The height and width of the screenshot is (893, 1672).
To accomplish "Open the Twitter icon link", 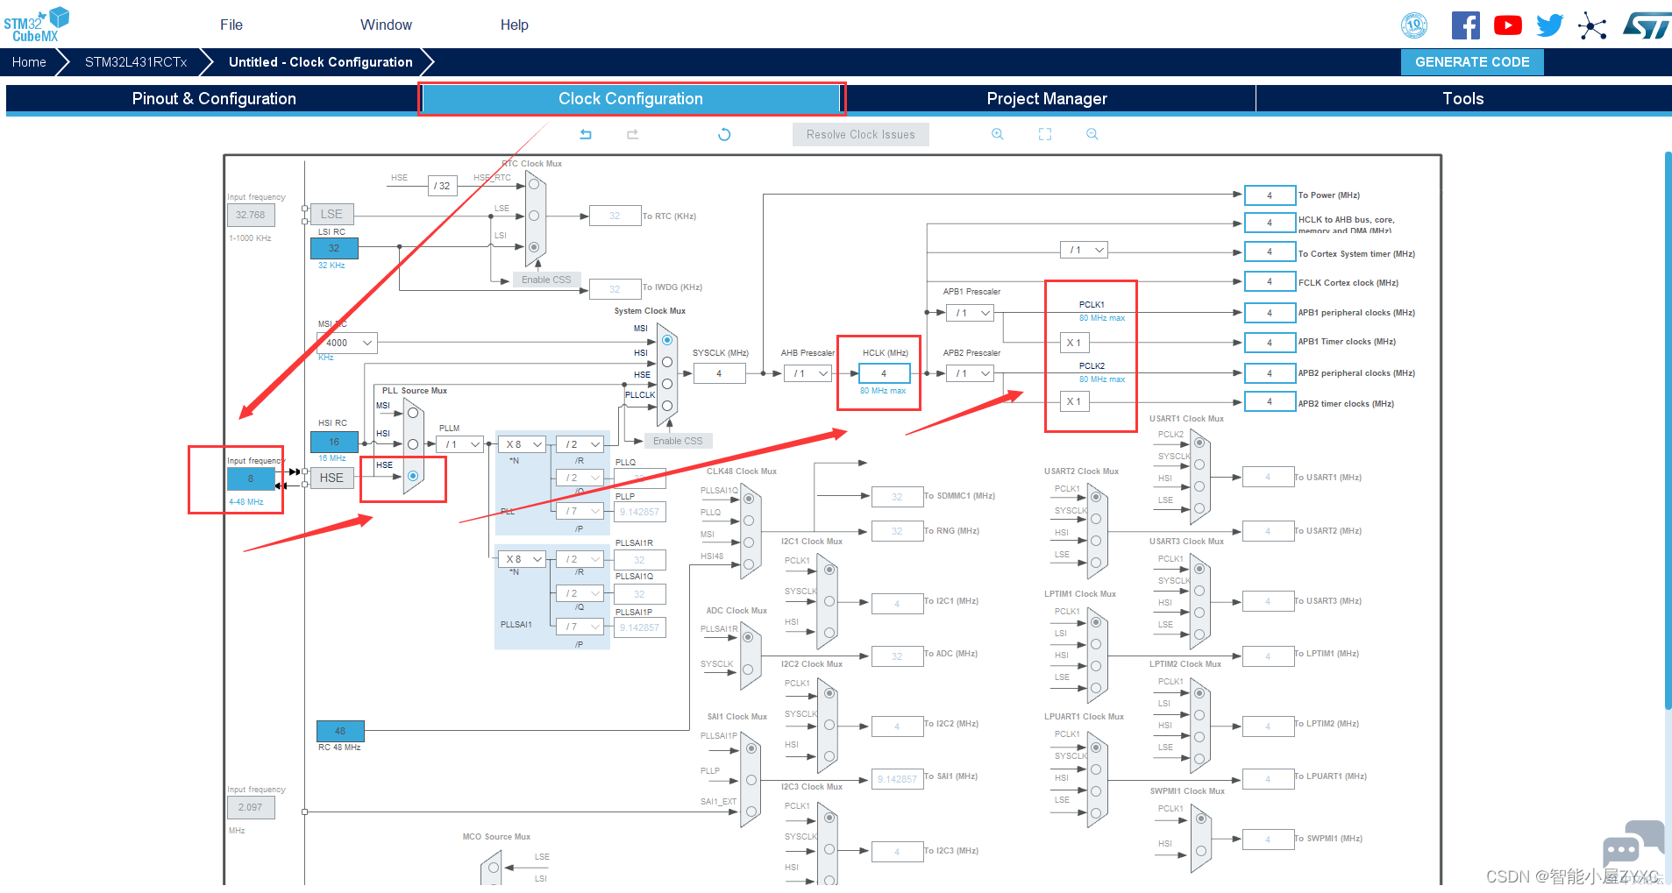I will tap(1550, 25).
